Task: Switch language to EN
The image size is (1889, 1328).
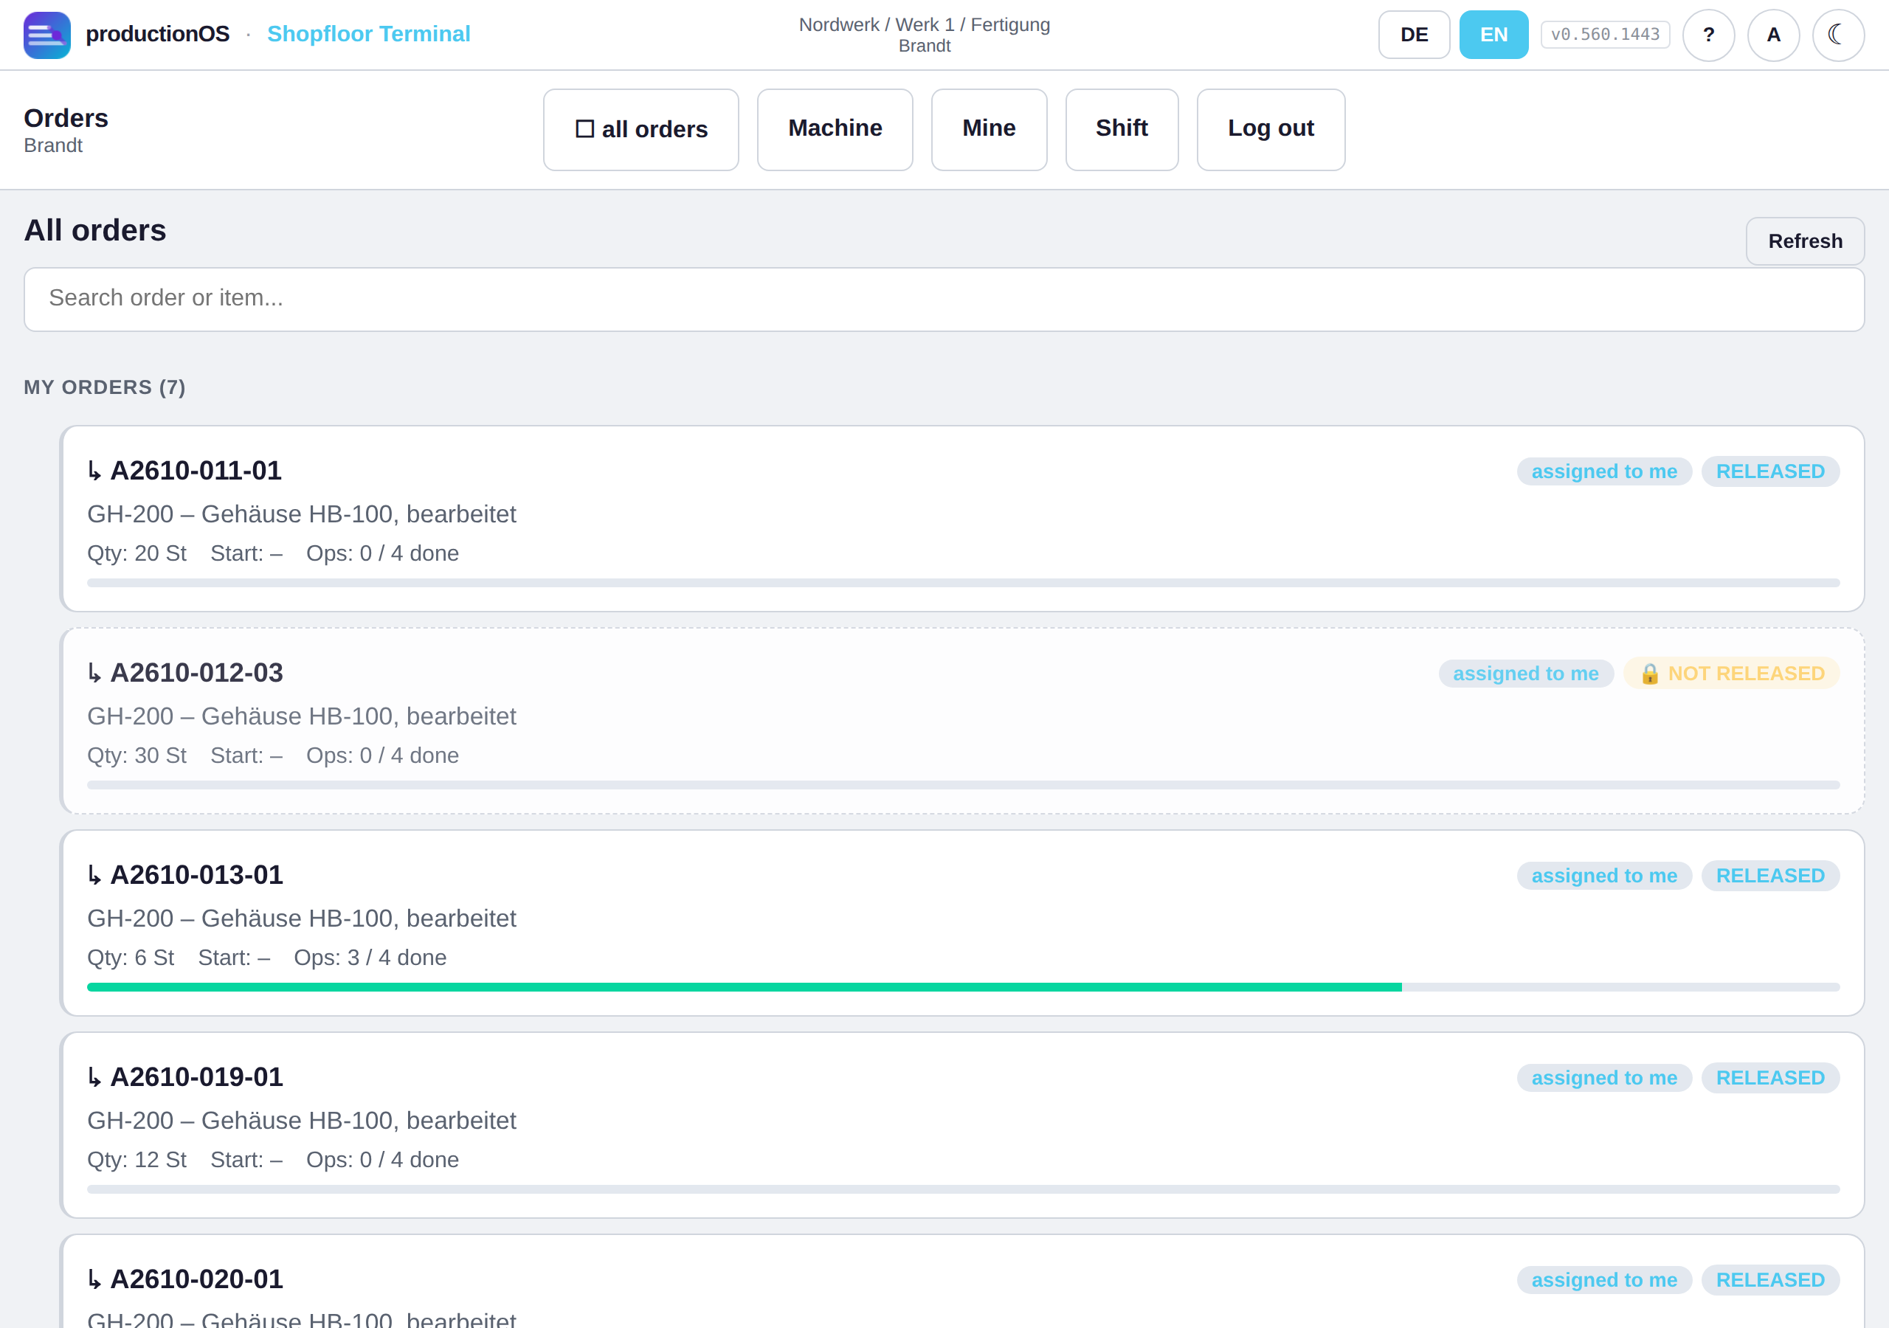Action: coord(1493,35)
